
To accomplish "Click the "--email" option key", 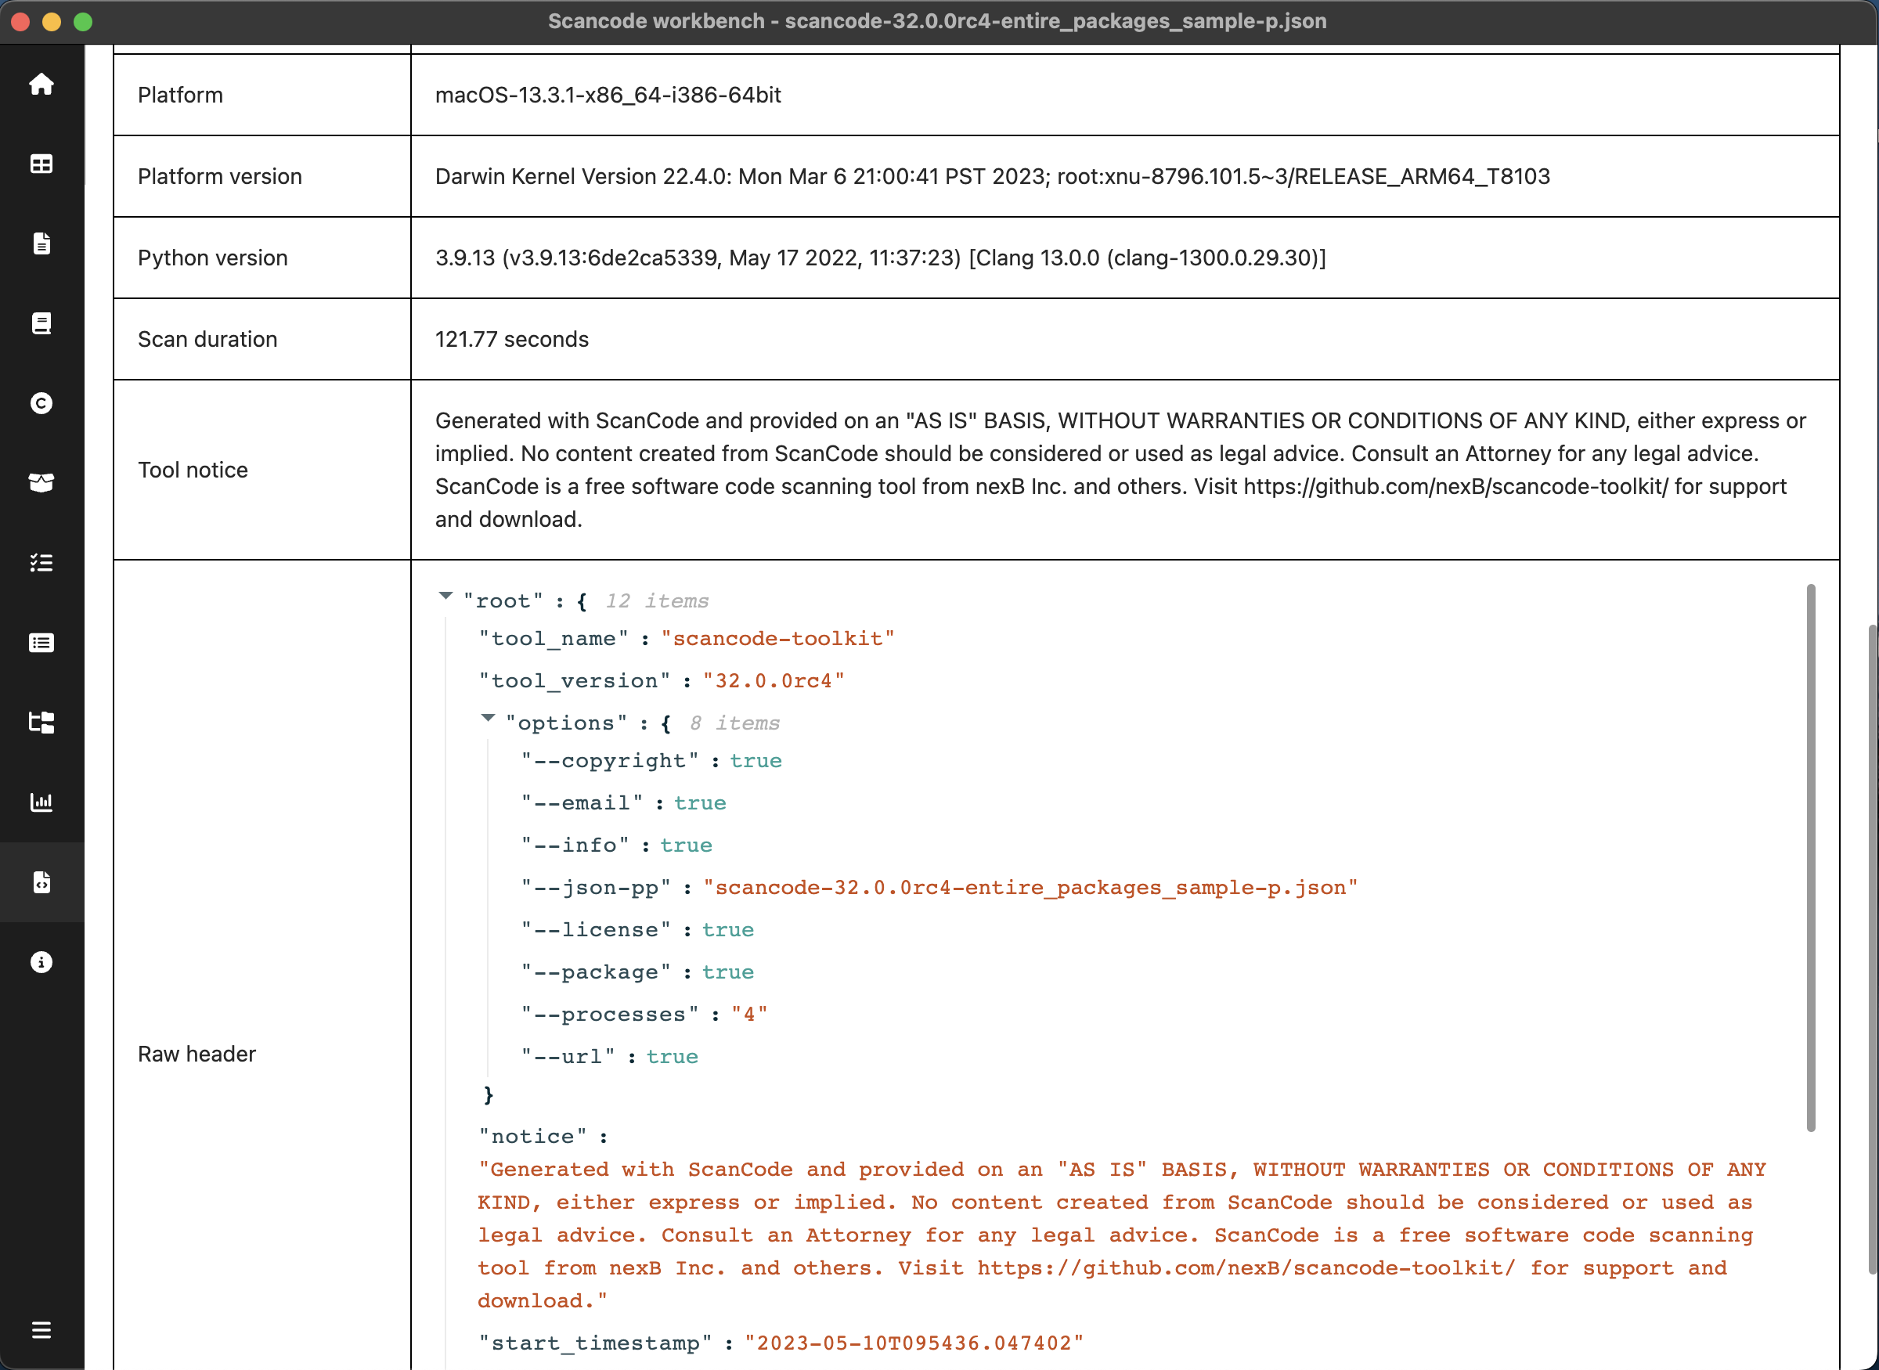I will coord(581,803).
